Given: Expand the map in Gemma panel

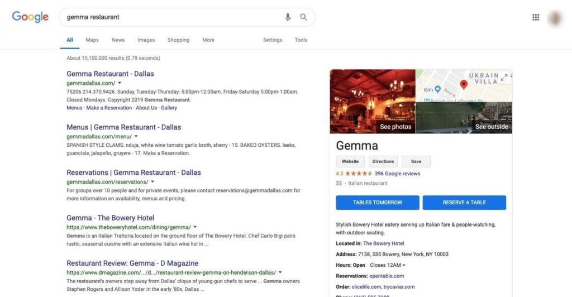Looking at the screenshot, I should pos(504,77).
